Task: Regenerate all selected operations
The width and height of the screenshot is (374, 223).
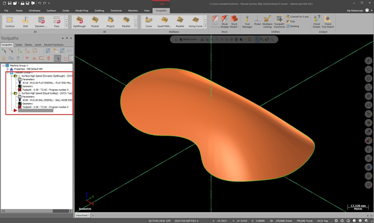Action: click(x=20, y=51)
